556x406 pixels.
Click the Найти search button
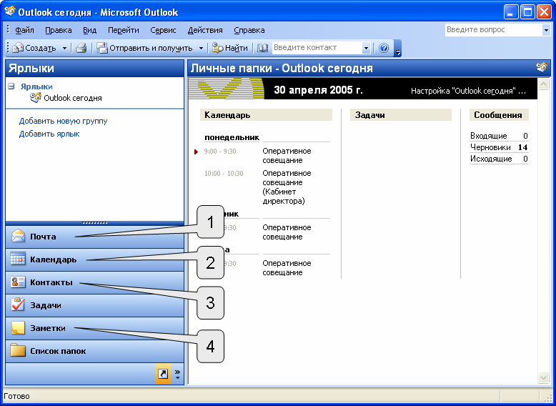click(x=230, y=48)
